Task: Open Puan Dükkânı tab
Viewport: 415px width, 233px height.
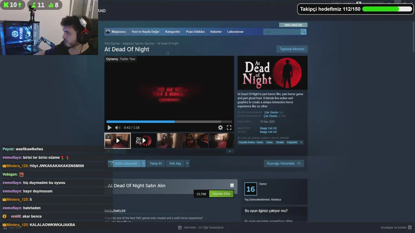Action: [195, 32]
